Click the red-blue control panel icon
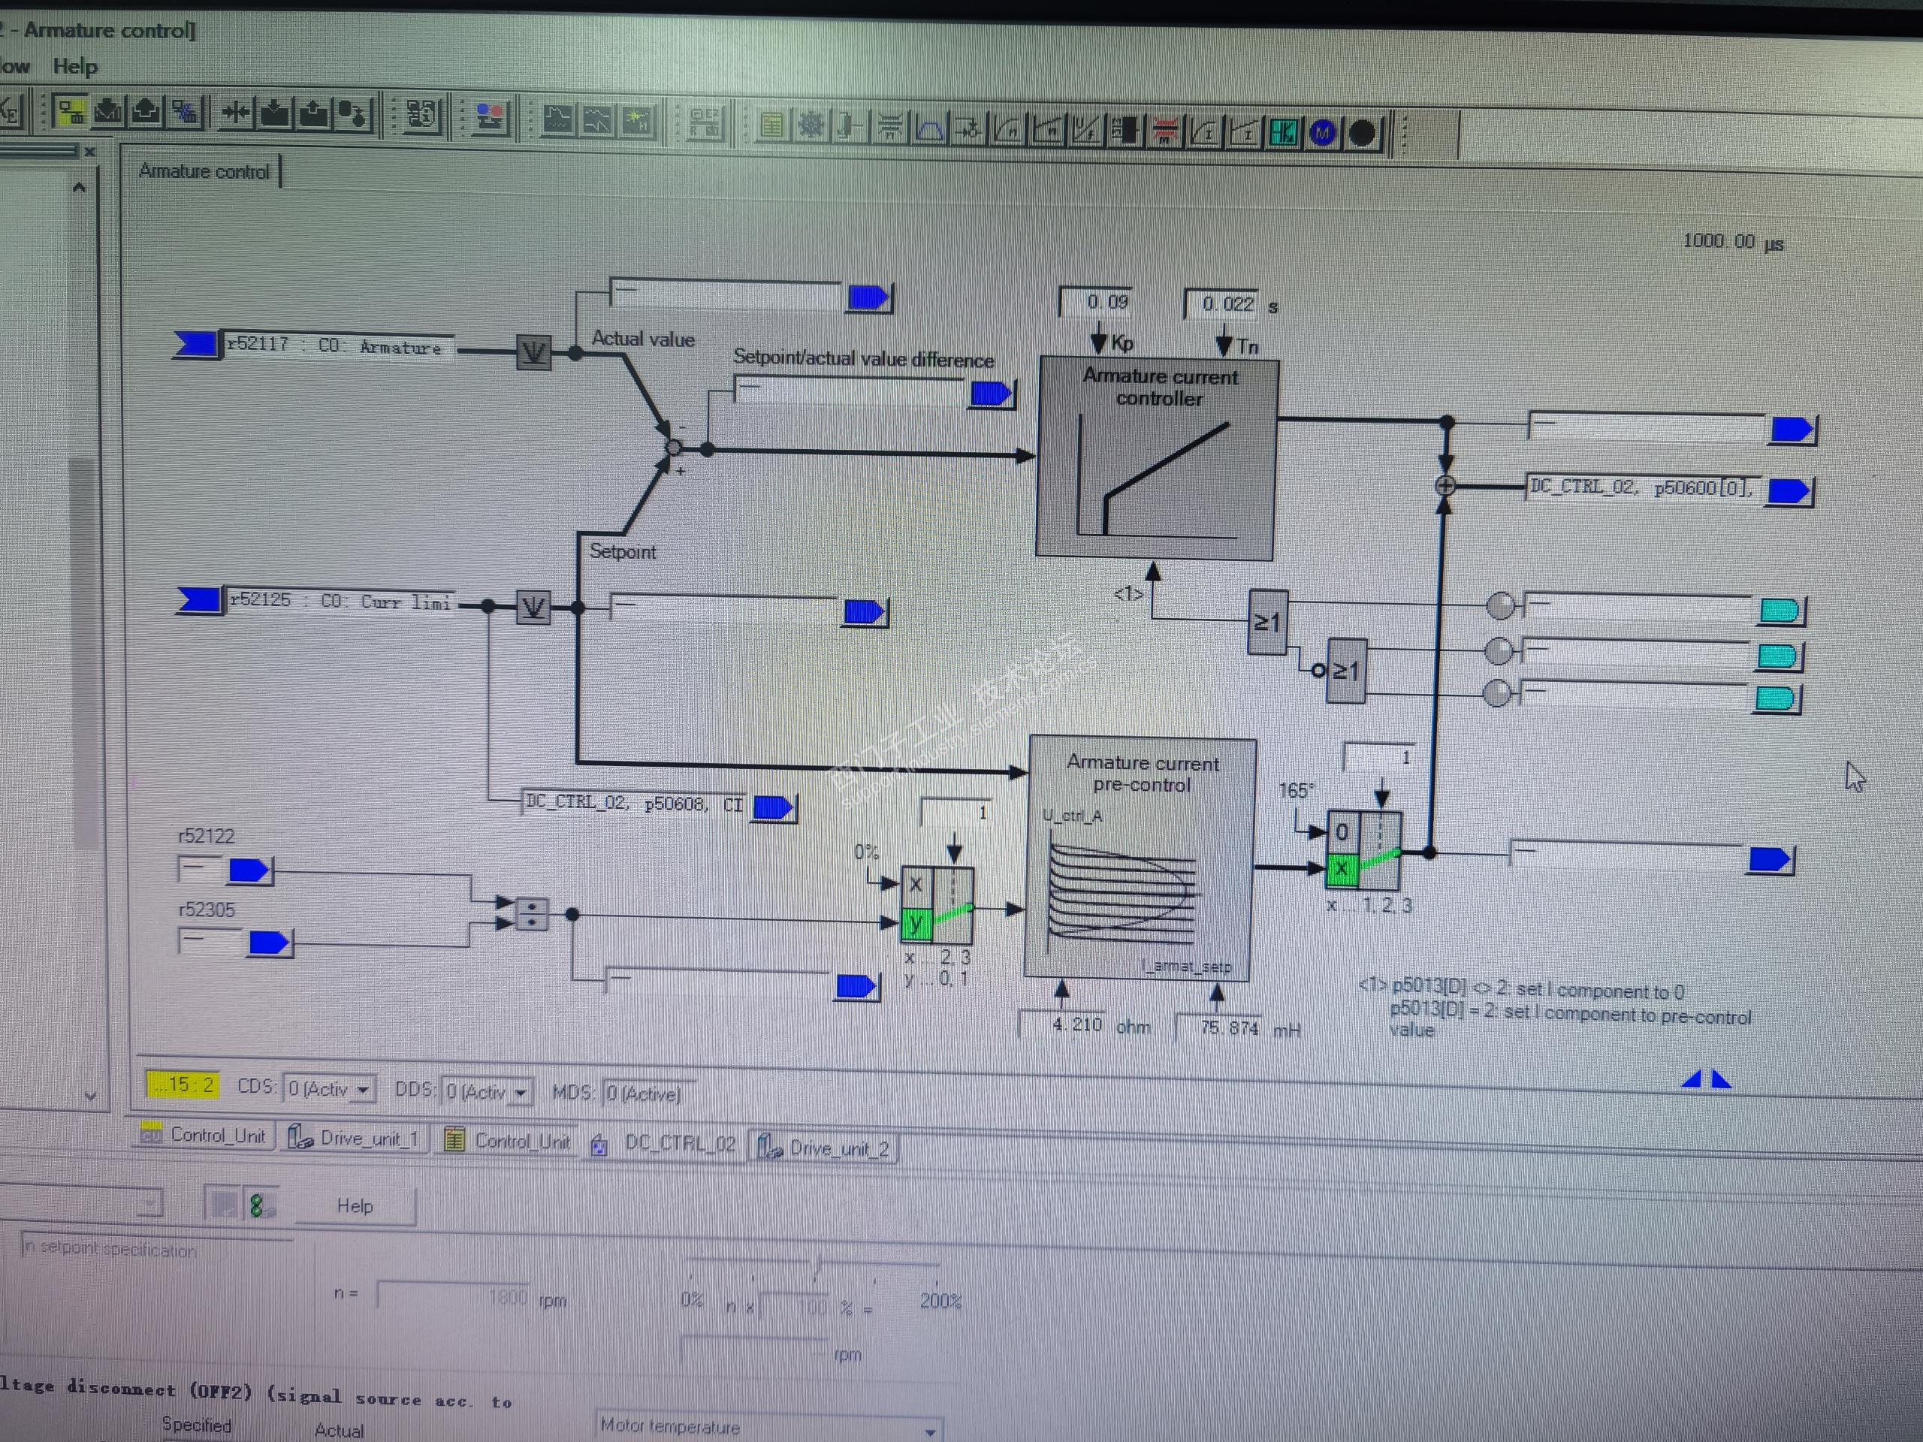The image size is (1923, 1442). click(490, 117)
